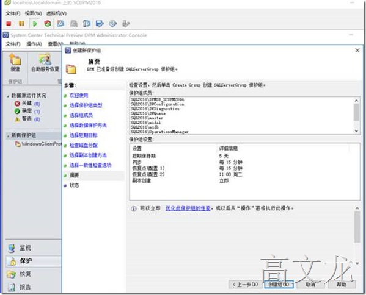Open the snapshot manager icon

[87, 24]
